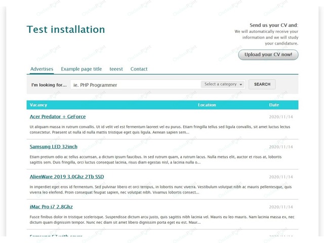The image size is (324, 243).
Task: Click the AlienWare description beginning In imperdiet
Action: click(x=160, y=189)
